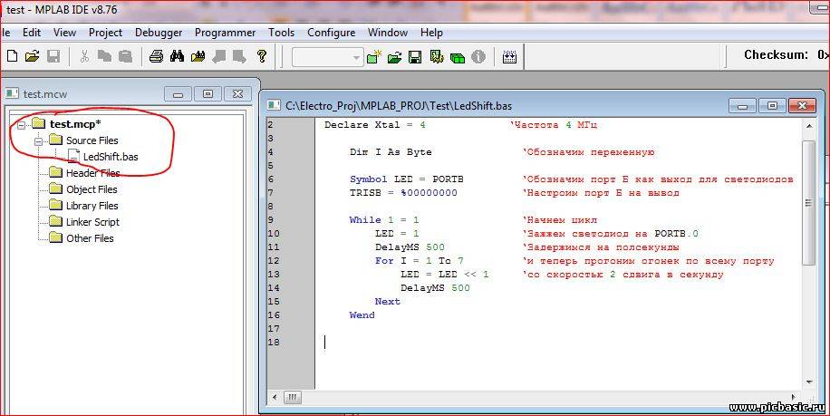This screenshot has height=416, width=830.
Task: Click the "For I = 1 To 7" line
Action: coord(420,261)
